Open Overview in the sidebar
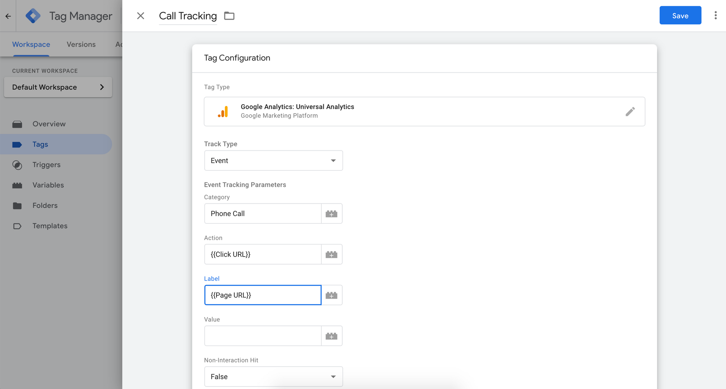 (56, 124)
